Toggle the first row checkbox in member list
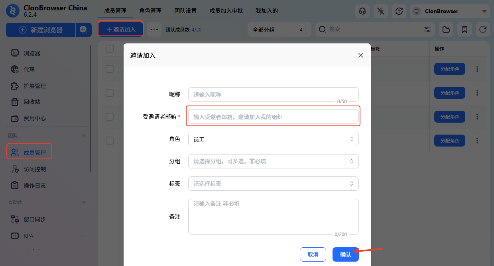 point(110,68)
